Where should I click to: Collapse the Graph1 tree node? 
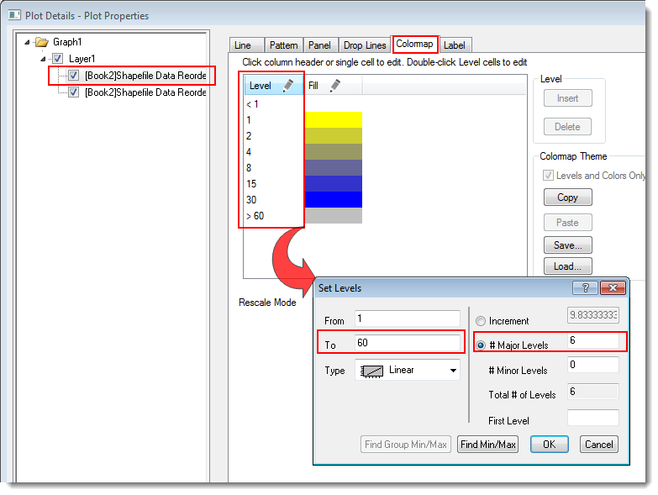pos(28,42)
